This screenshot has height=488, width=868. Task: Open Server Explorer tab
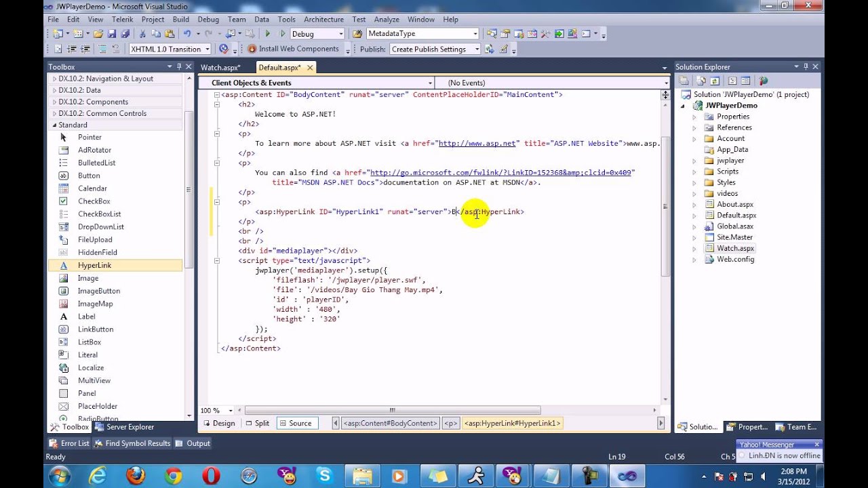[124, 427]
